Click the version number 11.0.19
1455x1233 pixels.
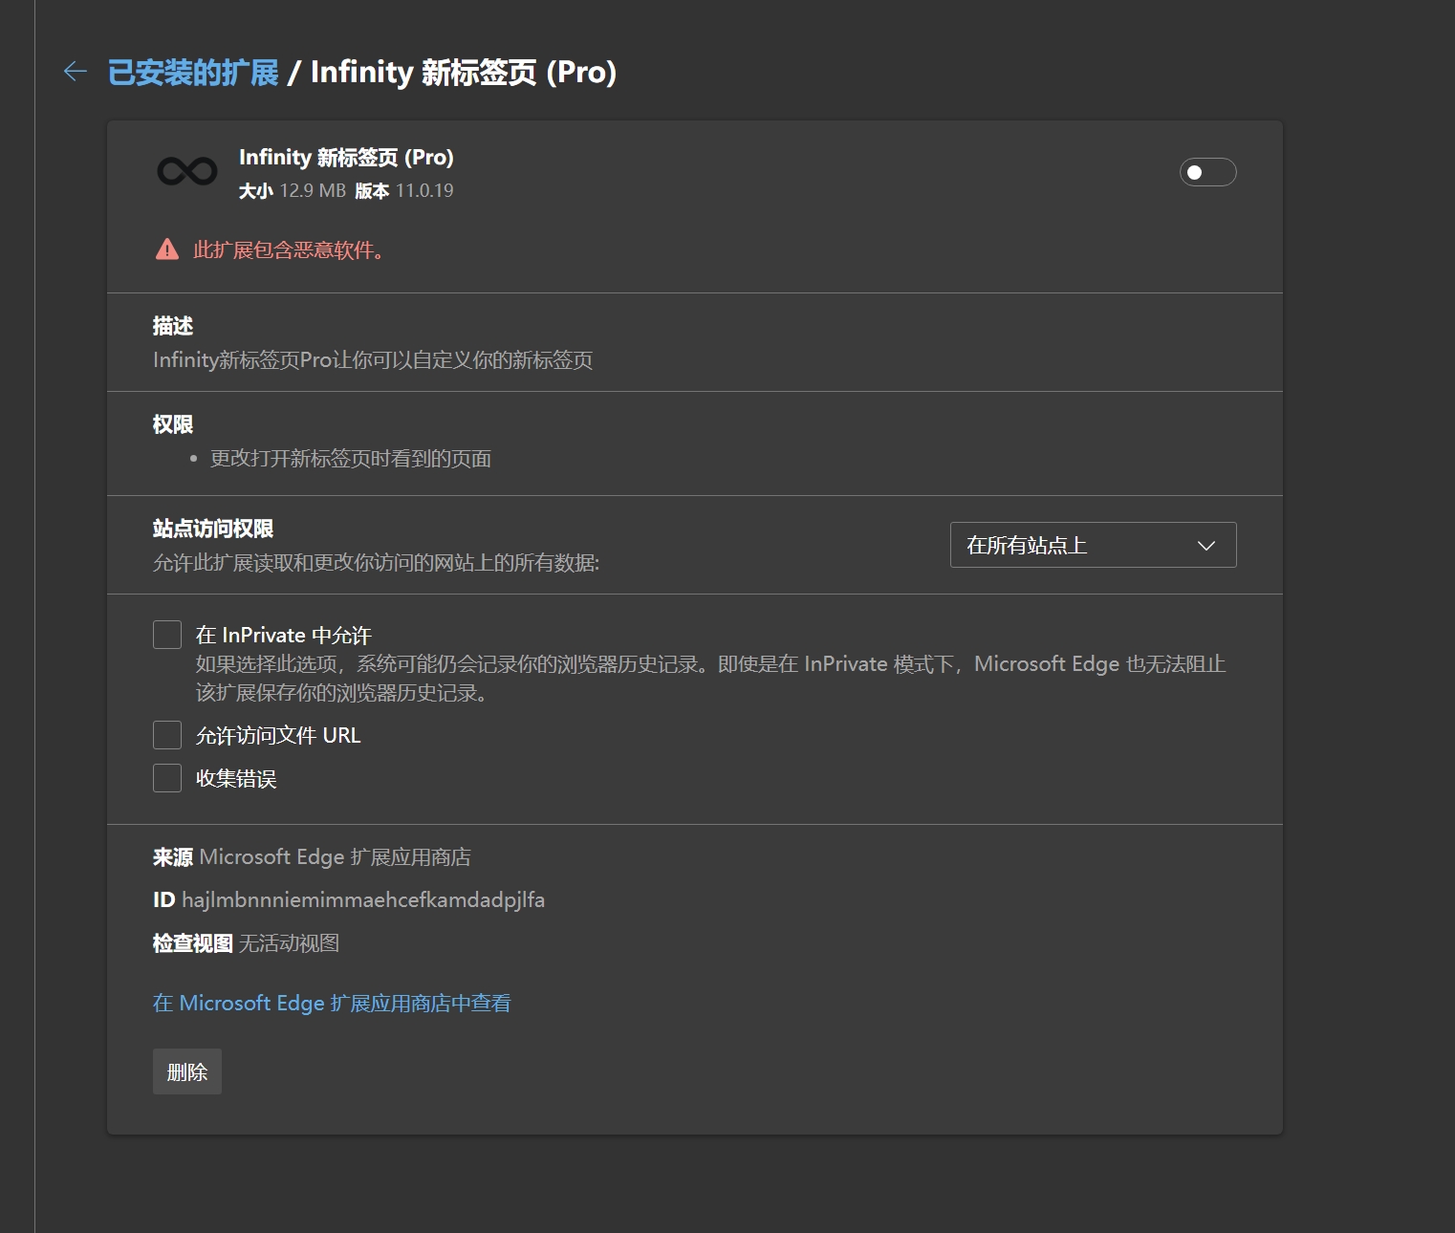tap(427, 190)
